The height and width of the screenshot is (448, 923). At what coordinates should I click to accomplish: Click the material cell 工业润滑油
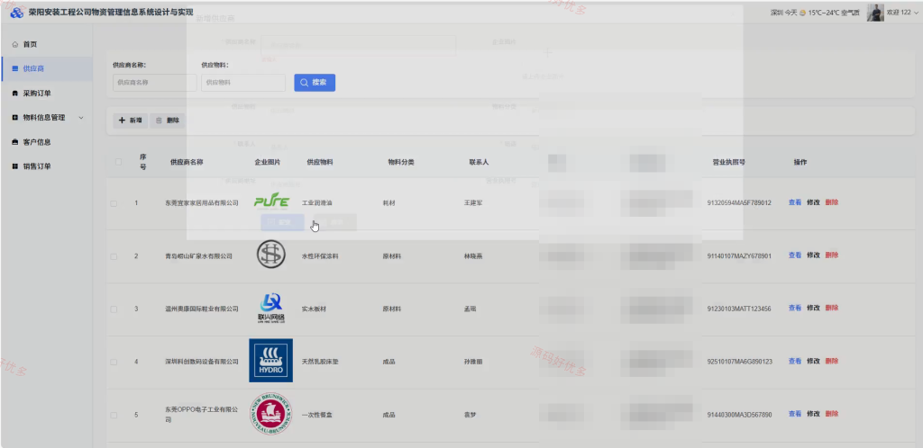tap(316, 203)
